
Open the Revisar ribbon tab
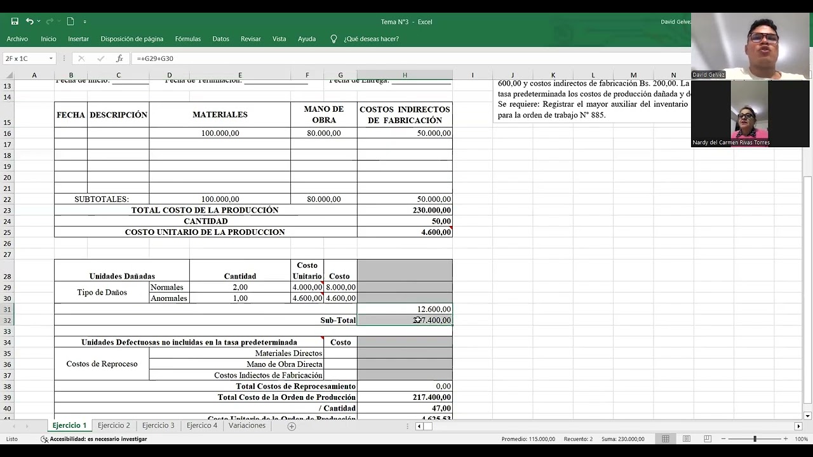click(x=251, y=39)
